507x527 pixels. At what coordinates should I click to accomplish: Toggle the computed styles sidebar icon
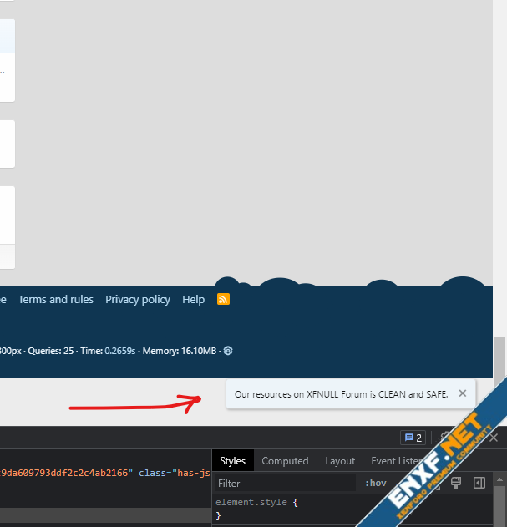[x=479, y=483]
